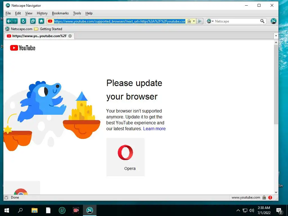Click the magnifier search icon
The height and width of the screenshot is (216, 288).
tap(262, 21)
